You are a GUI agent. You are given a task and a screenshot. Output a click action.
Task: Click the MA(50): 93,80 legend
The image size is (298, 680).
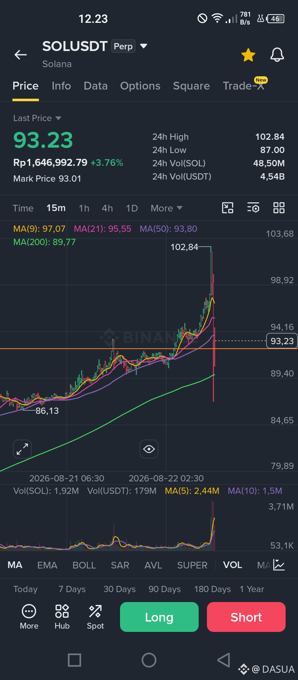(168, 229)
